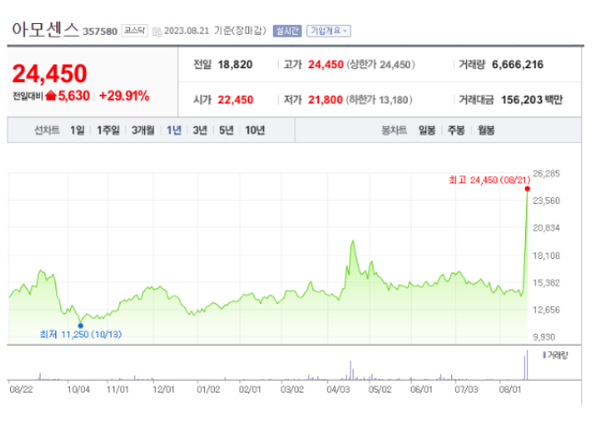Click the 08/22 date axis label
The width and height of the screenshot is (598, 424).
21,389
